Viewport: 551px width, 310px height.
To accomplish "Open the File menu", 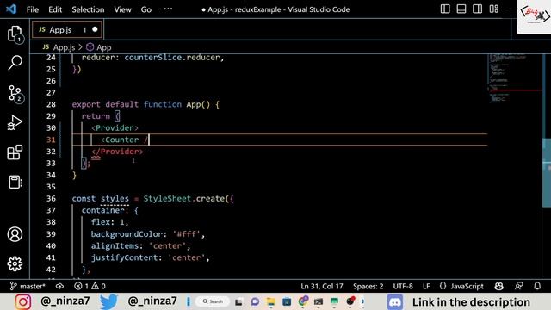I will point(33,9).
